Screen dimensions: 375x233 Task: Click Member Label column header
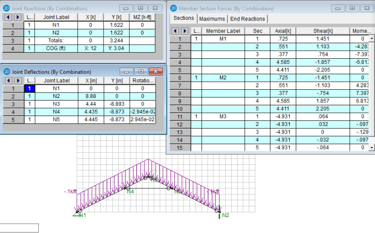tap(223, 31)
